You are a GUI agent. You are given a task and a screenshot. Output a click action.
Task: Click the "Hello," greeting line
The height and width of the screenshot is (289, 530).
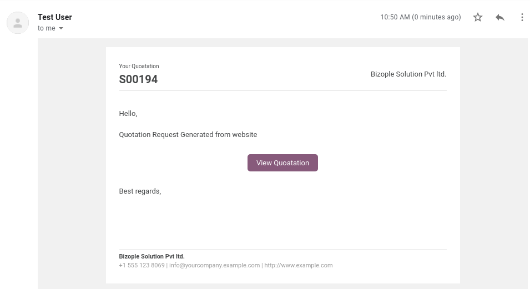128,114
